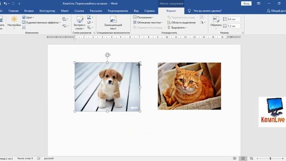Open Customize Quick Access Toolbar arrow
286x161 pixels.
pos(19,4)
